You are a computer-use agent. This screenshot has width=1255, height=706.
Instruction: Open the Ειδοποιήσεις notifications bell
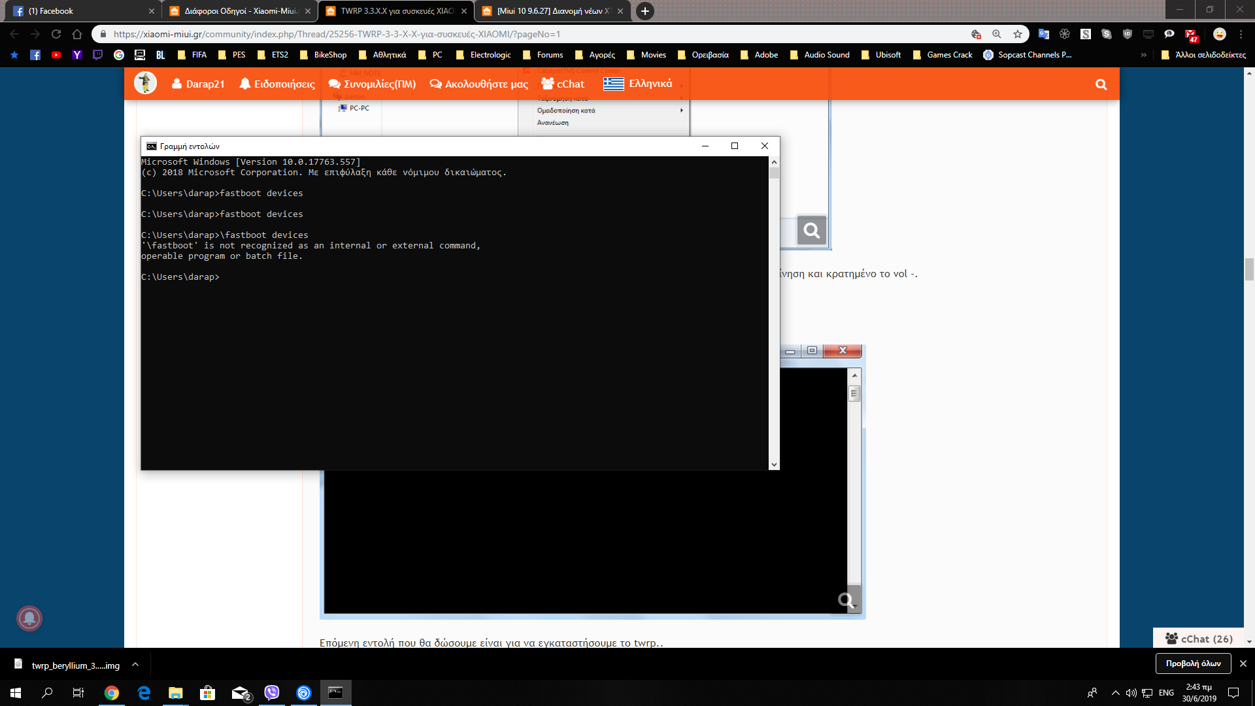(277, 84)
